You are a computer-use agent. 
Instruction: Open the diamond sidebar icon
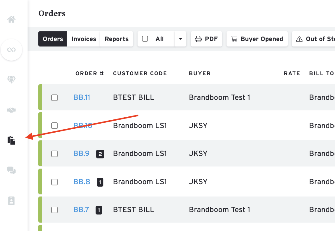pyautogui.click(x=11, y=79)
